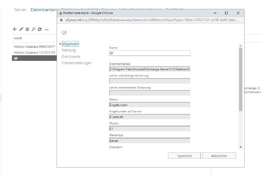Maximize the Postfachdatenbank window
The width and height of the screenshot is (261, 177).
point(226,13)
